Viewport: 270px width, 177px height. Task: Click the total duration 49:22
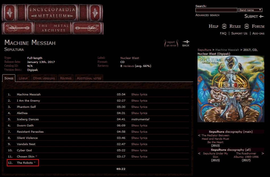pos(121,169)
